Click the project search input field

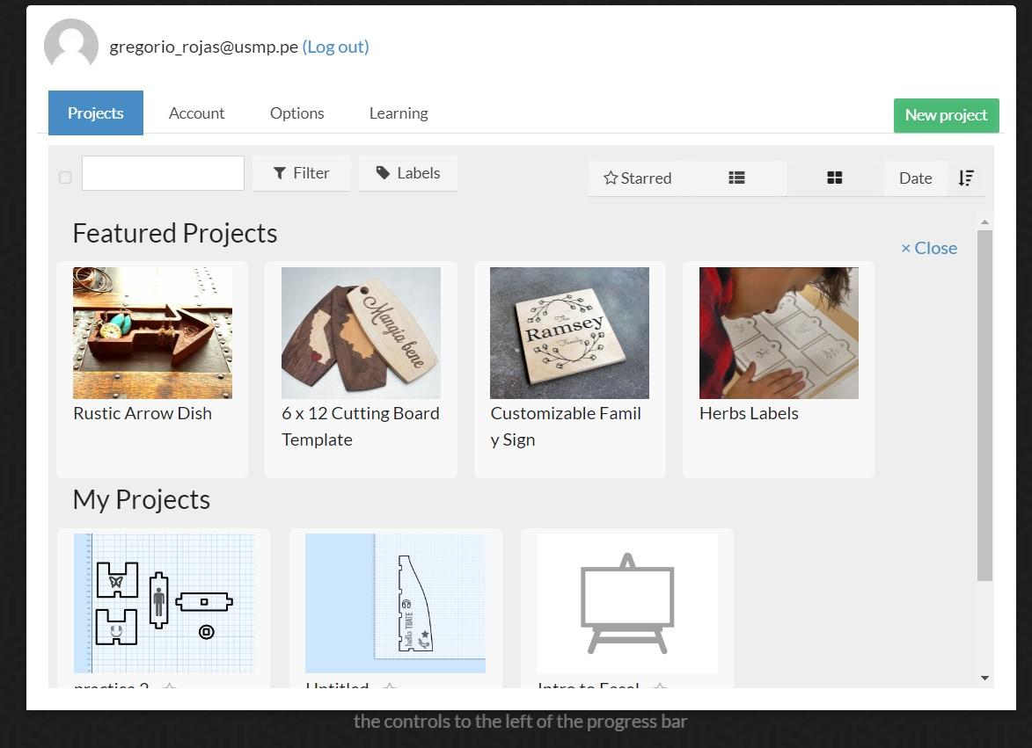coord(164,173)
